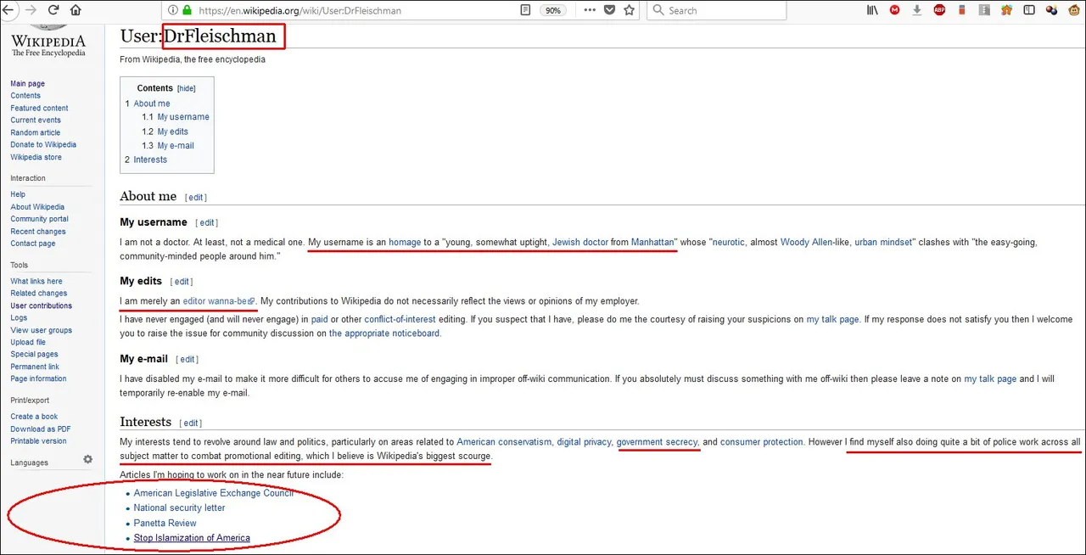Open the red MEGA extension icon
Screen dimensions: 1086x555
click(894, 10)
